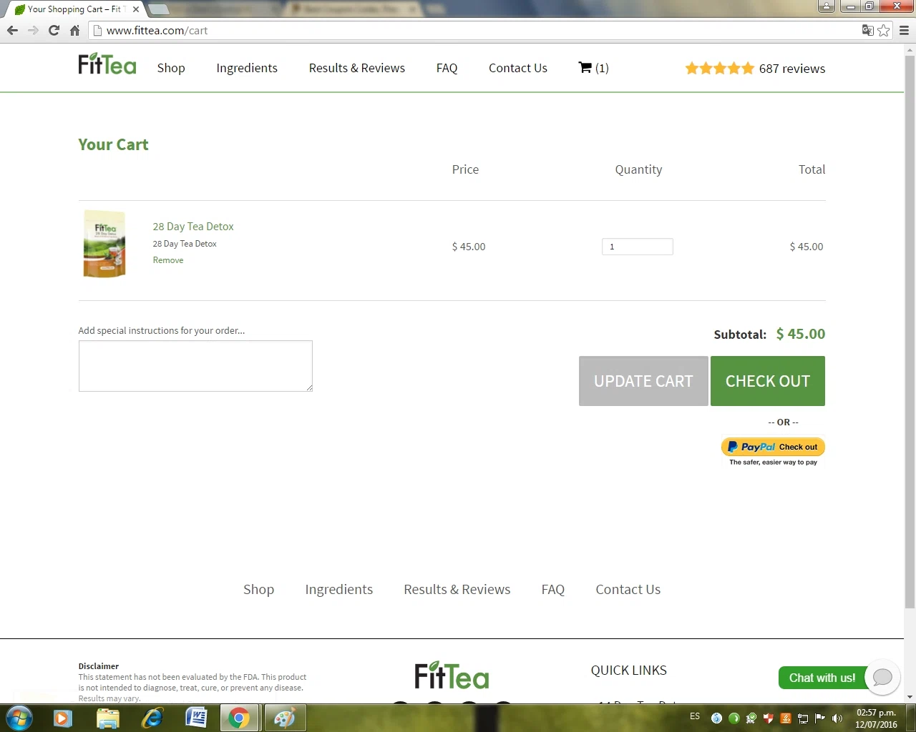Click the QUICK LINKS footer heading

coord(629,671)
